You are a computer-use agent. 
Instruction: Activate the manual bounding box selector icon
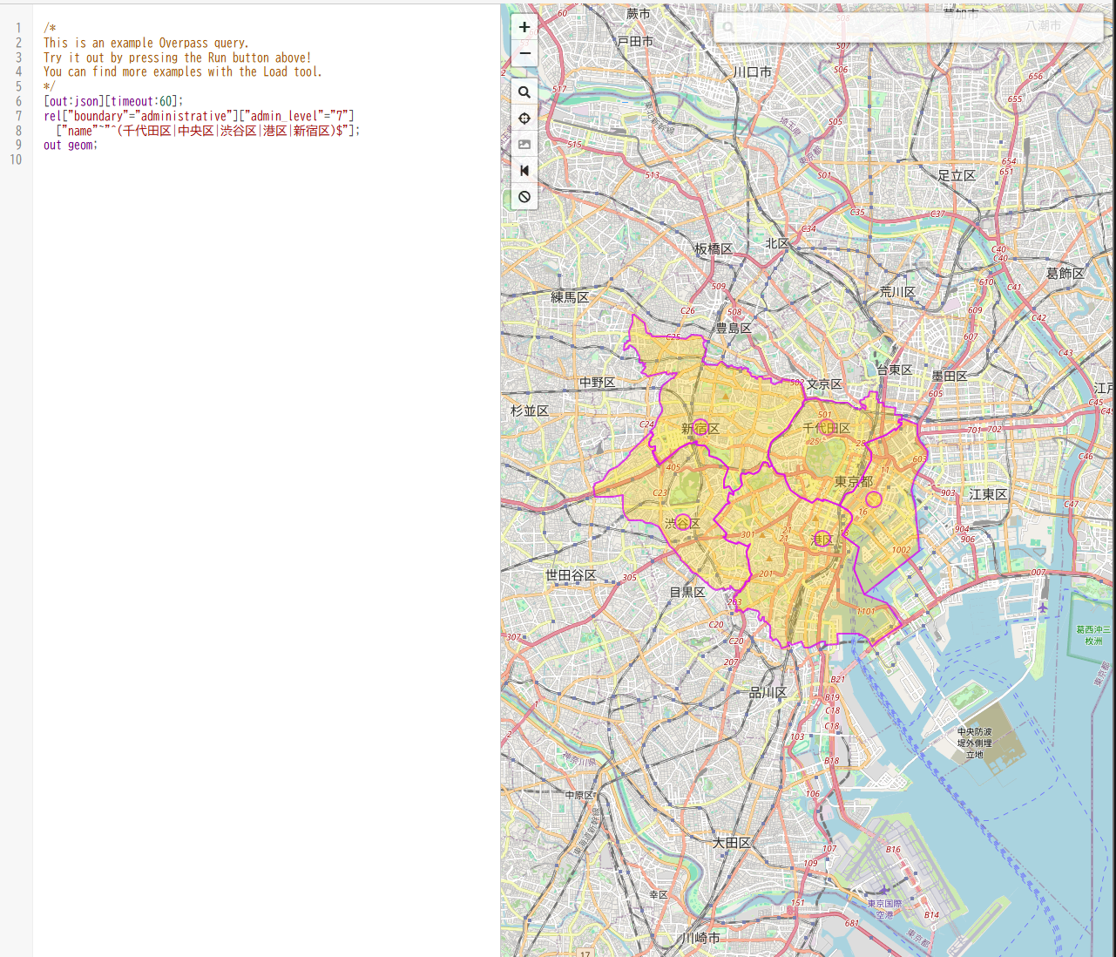(524, 145)
